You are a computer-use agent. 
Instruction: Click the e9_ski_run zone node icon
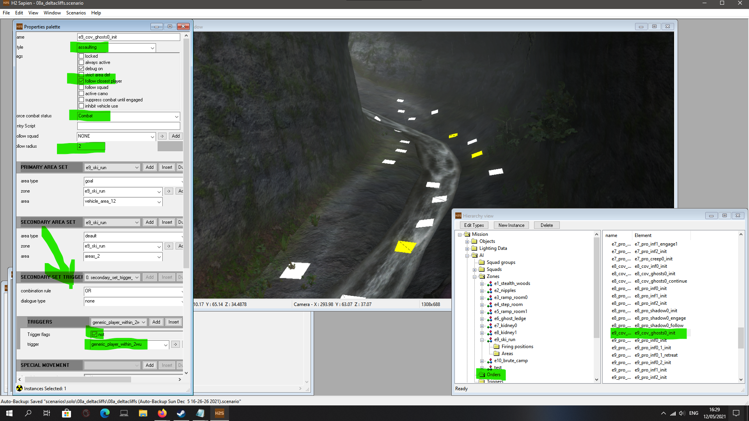point(489,340)
